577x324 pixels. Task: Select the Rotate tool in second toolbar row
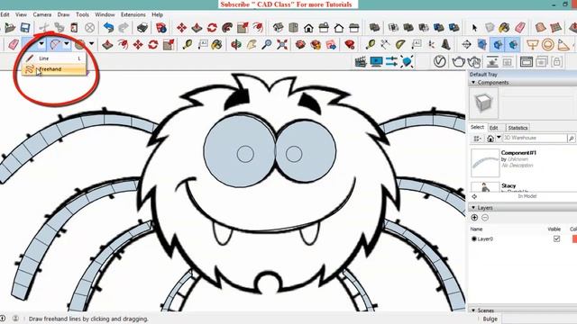[x=153, y=44]
